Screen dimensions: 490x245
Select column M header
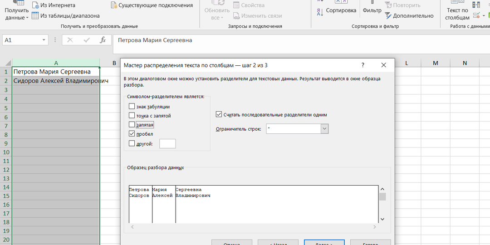[x=436, y=63]
